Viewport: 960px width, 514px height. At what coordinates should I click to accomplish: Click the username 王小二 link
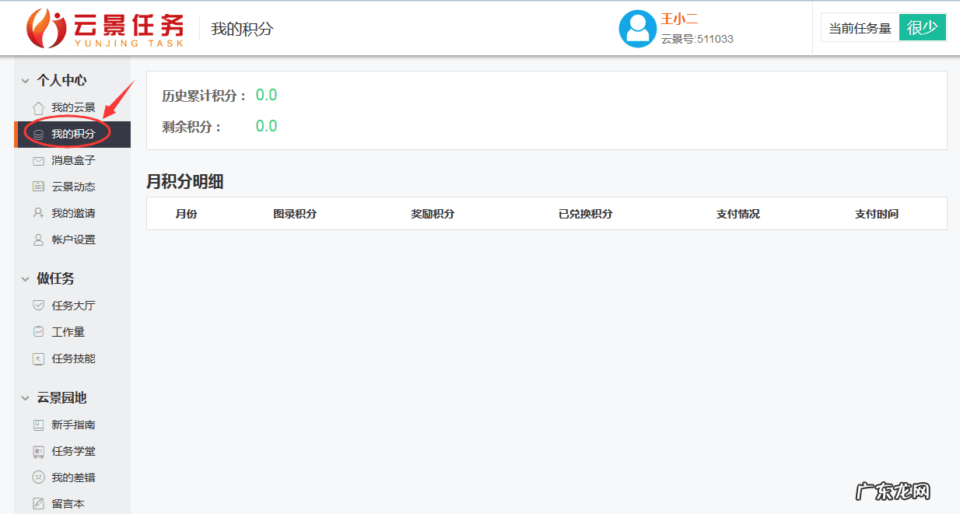pyautogui.click(x=679, y=19)
